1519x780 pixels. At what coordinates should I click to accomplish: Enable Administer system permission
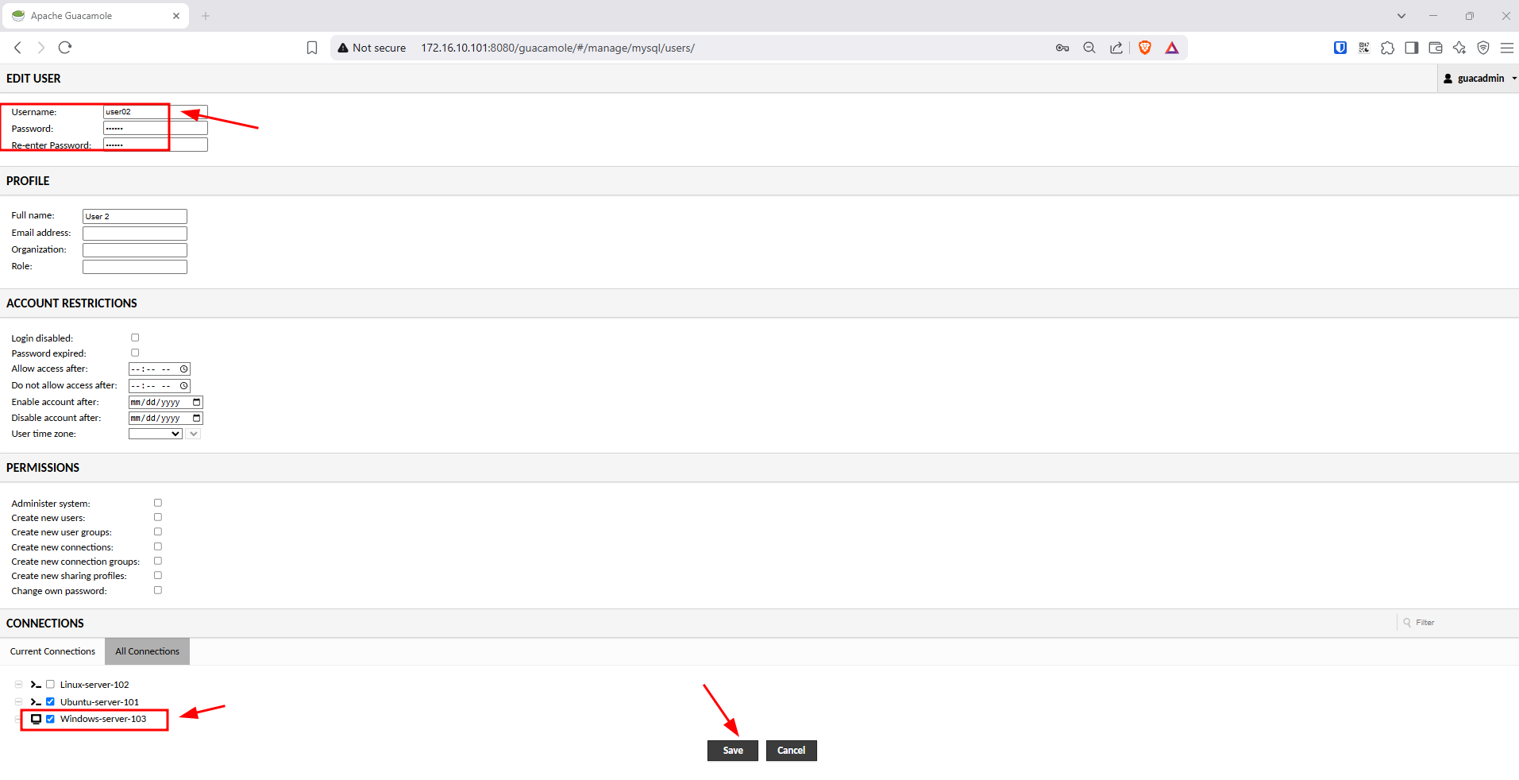pos(158,503)
